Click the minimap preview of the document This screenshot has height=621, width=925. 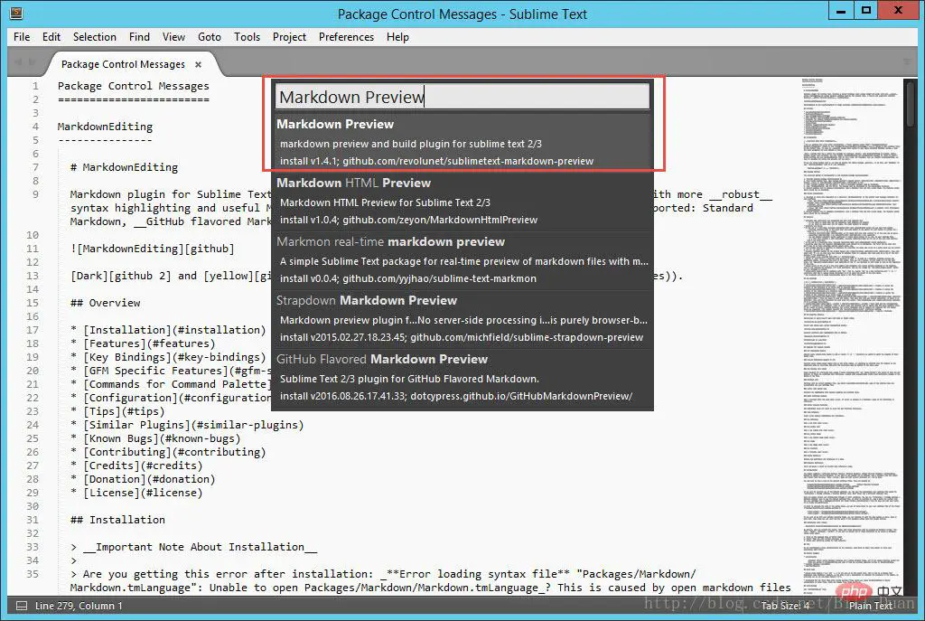[x=851, y=336]
